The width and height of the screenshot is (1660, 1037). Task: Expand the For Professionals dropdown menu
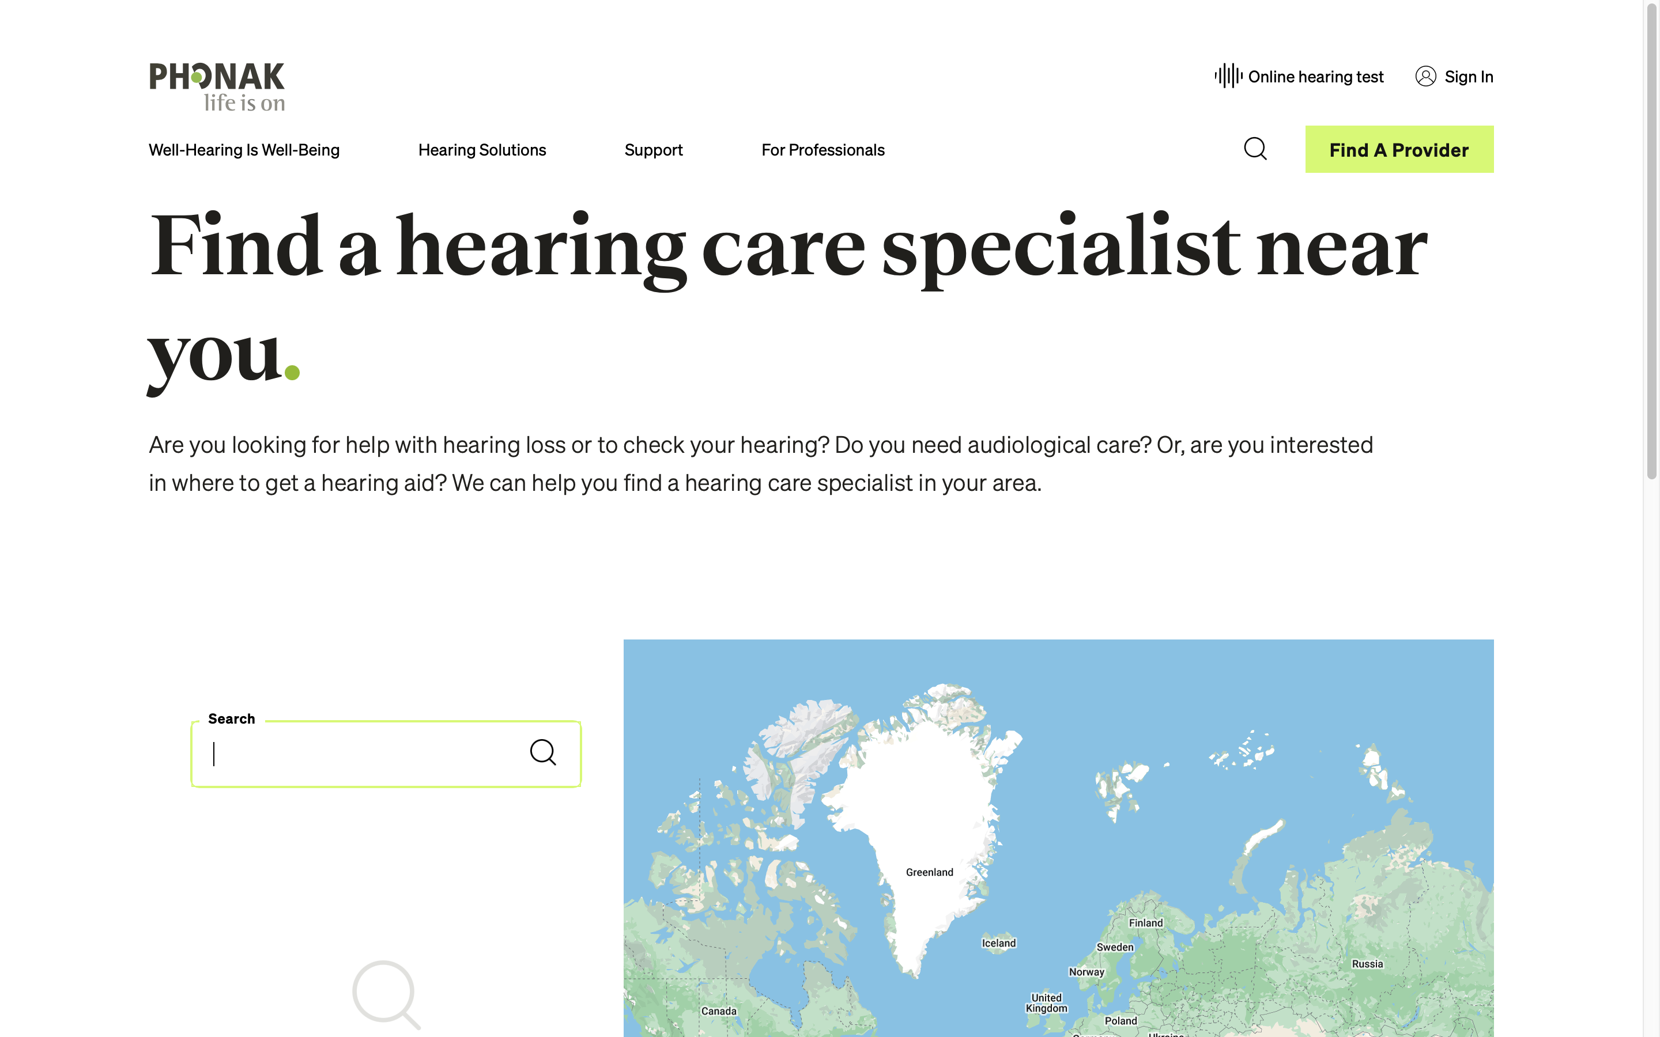click(823, 149)
